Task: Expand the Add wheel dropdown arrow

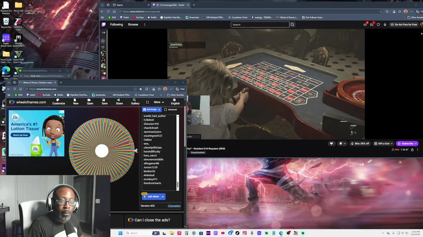Action: [163, 197]
